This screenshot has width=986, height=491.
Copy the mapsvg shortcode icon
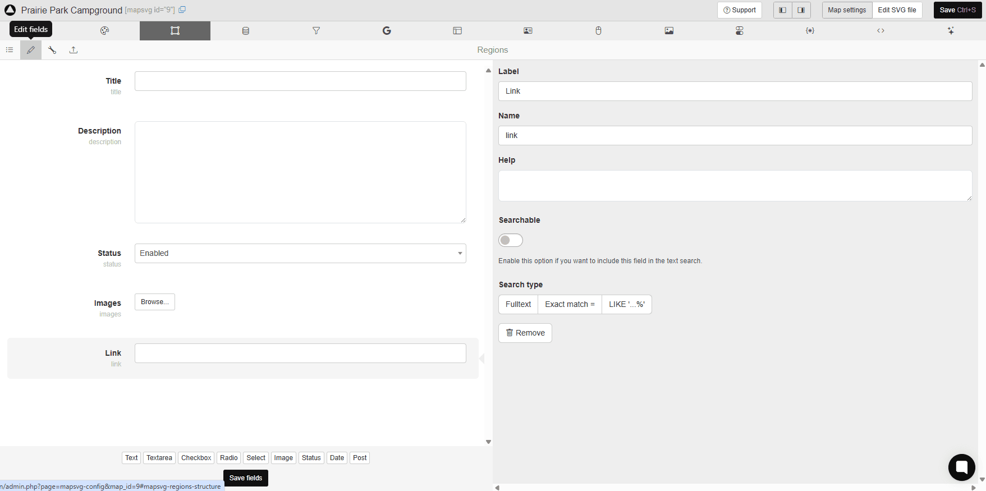click(182, 10)
